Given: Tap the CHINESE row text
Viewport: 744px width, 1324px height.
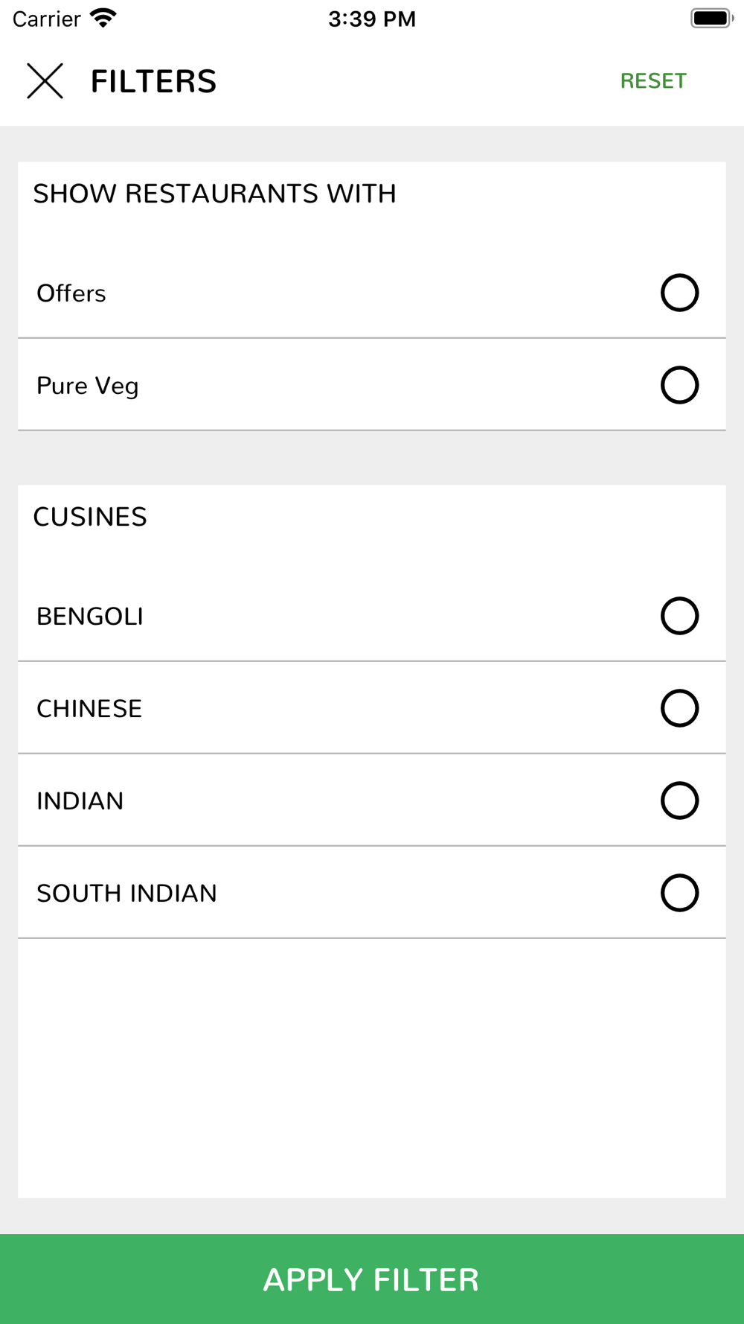Looking at the screenshot, I should [89, 709].
